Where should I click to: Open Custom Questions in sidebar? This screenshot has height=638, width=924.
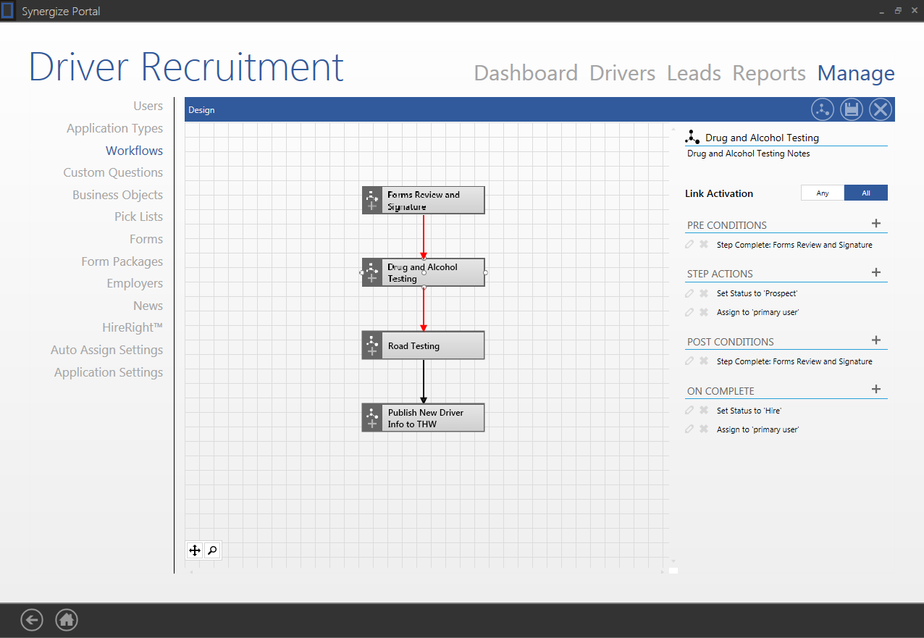113,172
